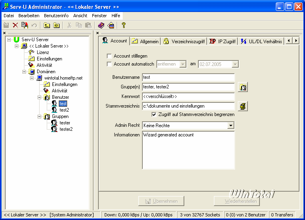Screen dimensions: 305x220
Task: Open the Bearbeiten menu
Action: tap(29, 16)
